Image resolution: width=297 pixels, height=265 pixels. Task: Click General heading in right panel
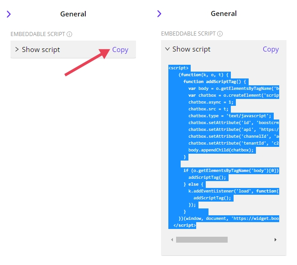point(224,14)
